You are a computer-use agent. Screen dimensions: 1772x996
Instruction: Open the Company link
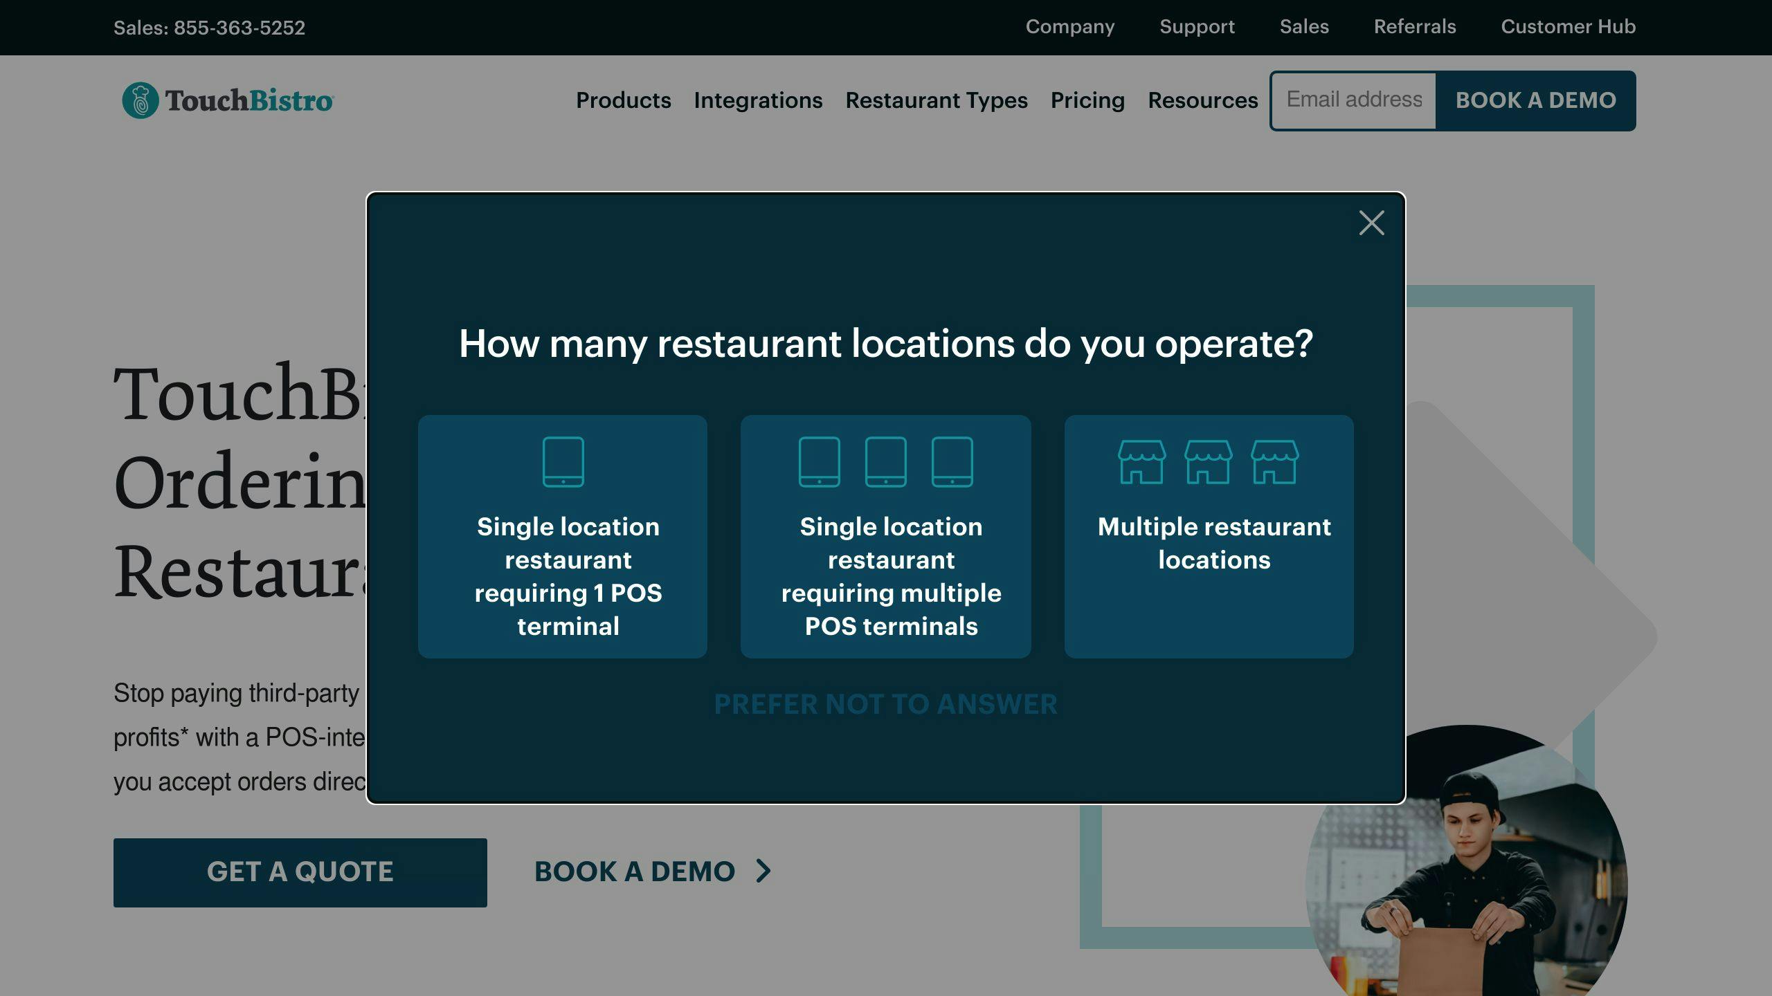pos(1069,26)
